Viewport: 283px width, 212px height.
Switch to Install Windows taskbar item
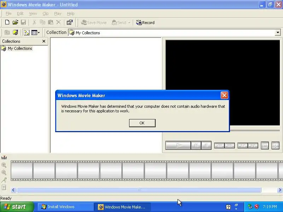tap(66, 207)
